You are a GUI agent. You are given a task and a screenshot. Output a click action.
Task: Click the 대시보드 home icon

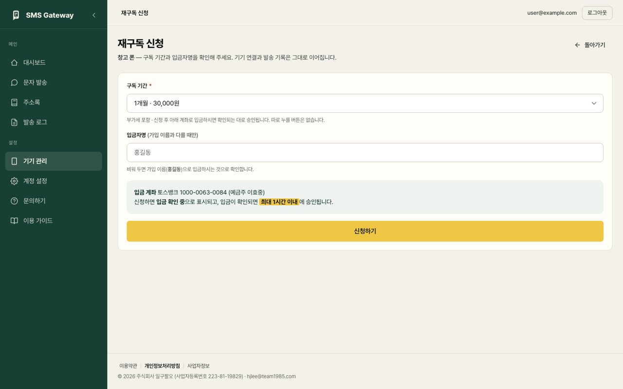14,63
